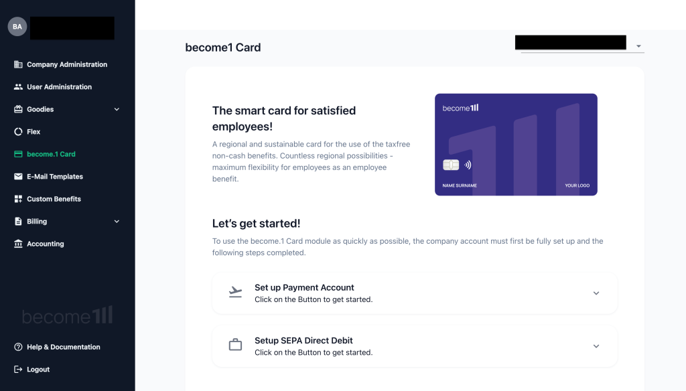Click the purple become1 card image
Image resolution: width=686 pixels, height=391 pixels.
click(x=516, y=145)
